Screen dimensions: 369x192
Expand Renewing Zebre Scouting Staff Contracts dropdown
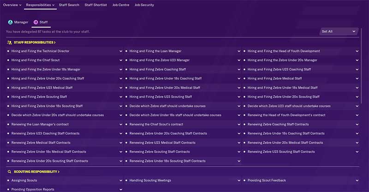coord(239,152)
